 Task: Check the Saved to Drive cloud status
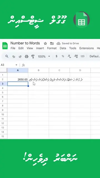pyautogui.click(x=58, y=43)
